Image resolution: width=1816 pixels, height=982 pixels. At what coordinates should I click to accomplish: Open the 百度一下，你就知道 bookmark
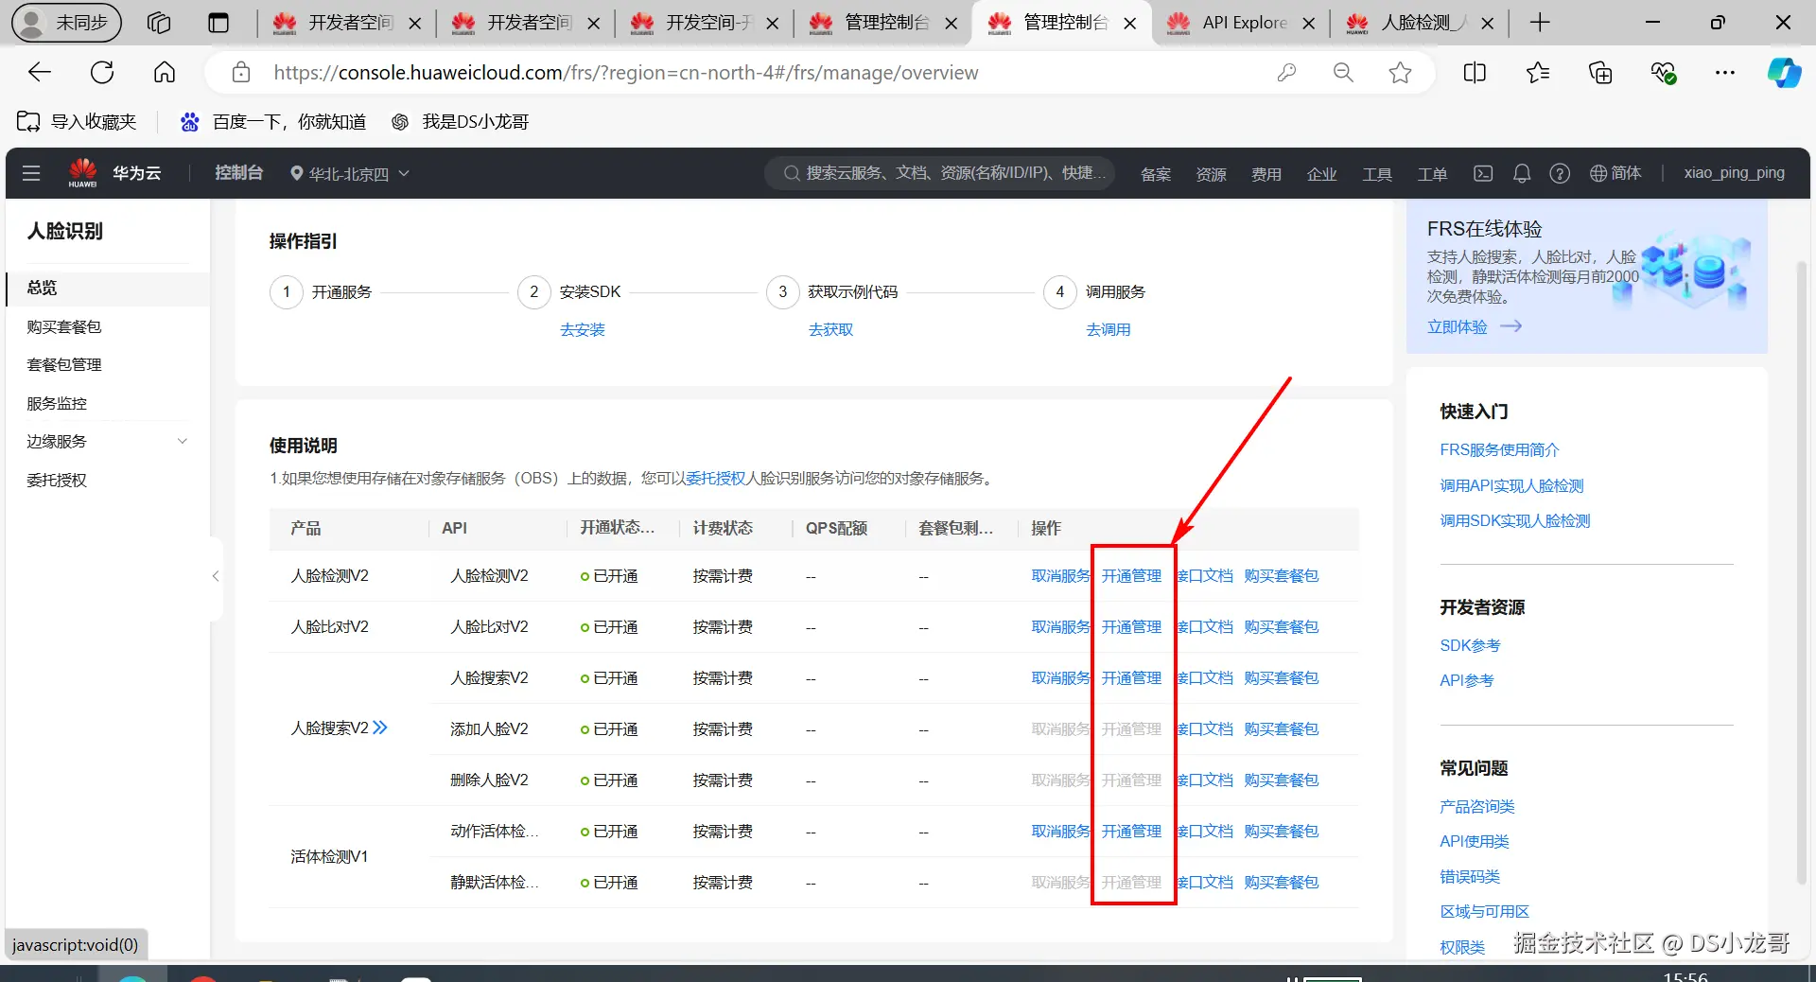(x=274, y=122)
